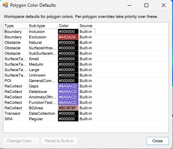Select the DataIssue sub-type cell
This screenshot has height=149, width=173.
pyautogui.click(x=43, y=91)
